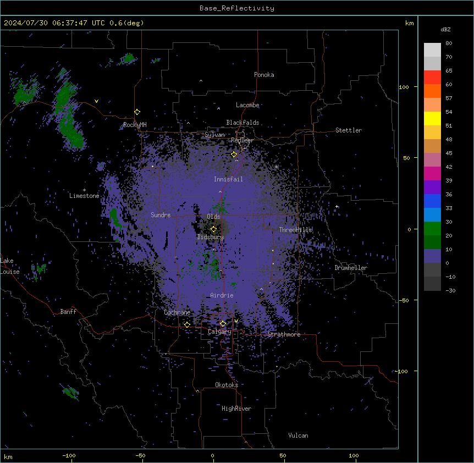Select the bright green 20-30 dBZ legend swatch
Image resolution: width=474 pixels, height=463 pixels.
[432, 229]
